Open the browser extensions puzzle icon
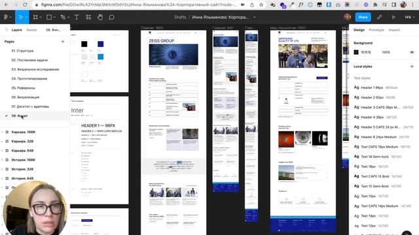419x235 pixels. (375, 5)
